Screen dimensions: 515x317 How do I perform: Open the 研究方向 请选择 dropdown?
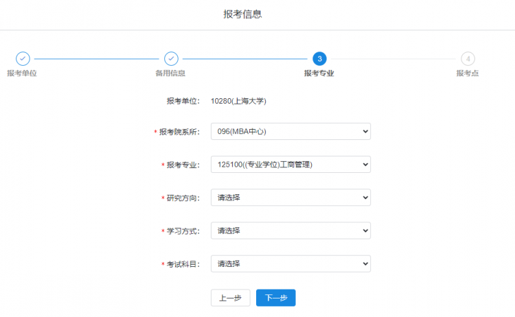[290, 198]
